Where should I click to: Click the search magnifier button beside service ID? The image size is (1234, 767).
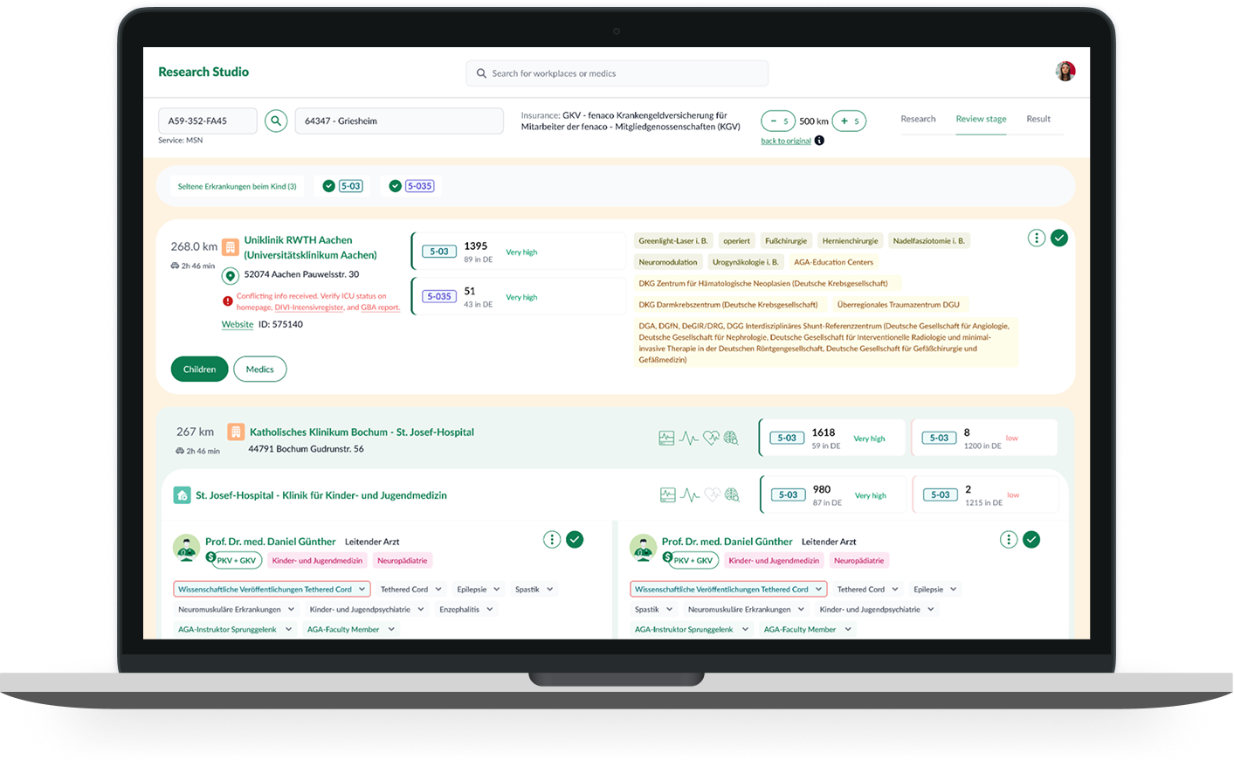276,121
